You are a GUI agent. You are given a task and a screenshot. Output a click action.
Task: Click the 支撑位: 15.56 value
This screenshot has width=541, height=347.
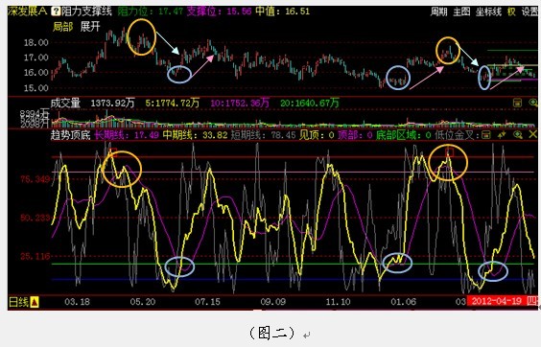pyautogui.click(x=219, y=12)
